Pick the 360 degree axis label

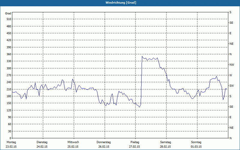9,54
